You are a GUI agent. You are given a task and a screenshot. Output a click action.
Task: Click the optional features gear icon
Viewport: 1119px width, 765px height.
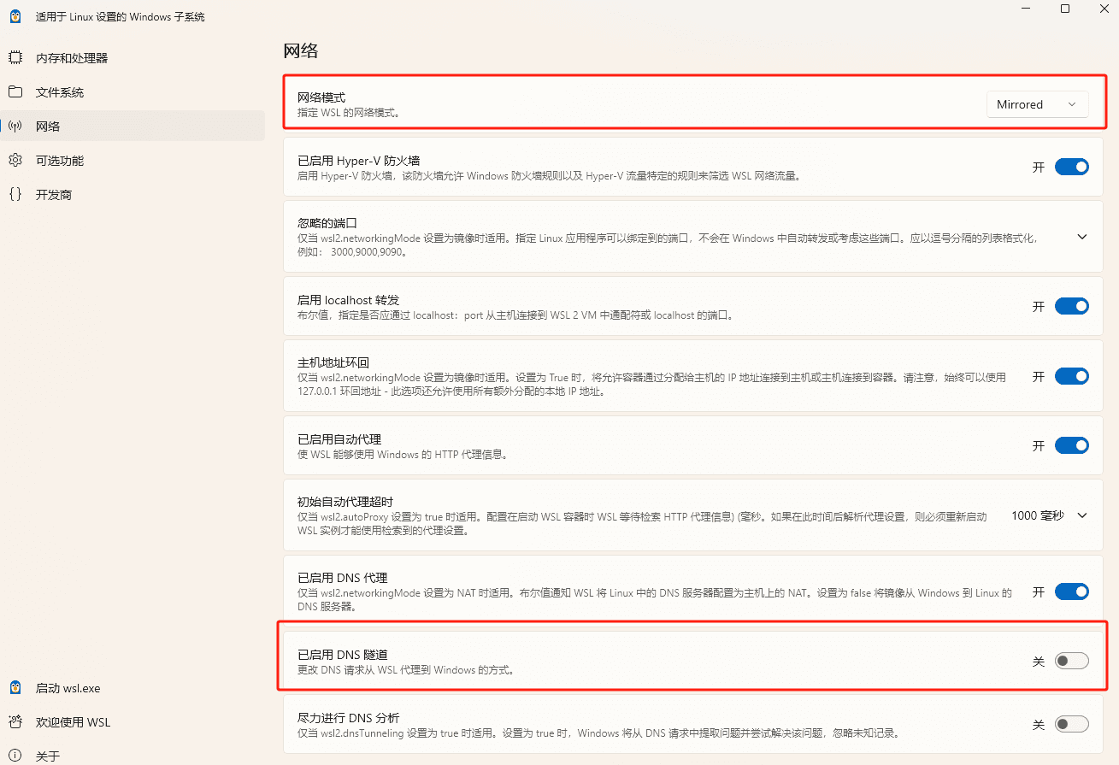[x=15, y=161]
